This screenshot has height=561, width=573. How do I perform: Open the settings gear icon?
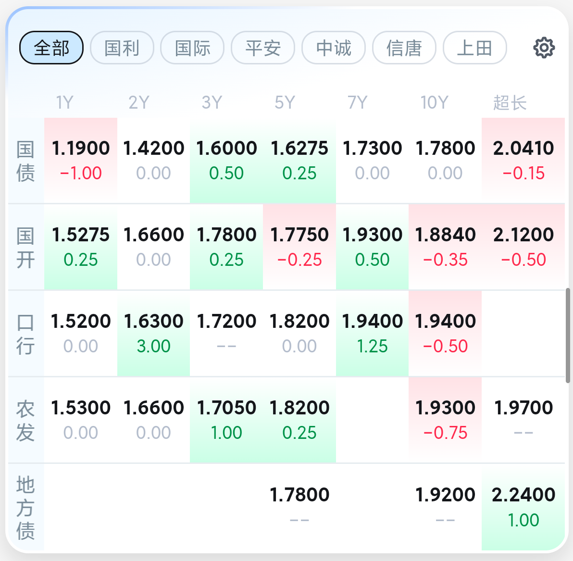pyautogui.click(x=544, y=48)
